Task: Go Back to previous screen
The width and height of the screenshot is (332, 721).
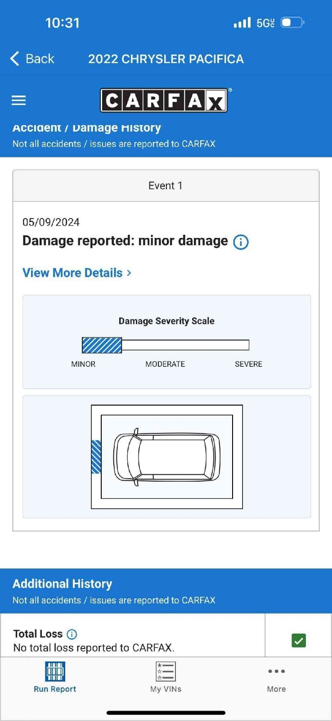Action: coord(40,59)
